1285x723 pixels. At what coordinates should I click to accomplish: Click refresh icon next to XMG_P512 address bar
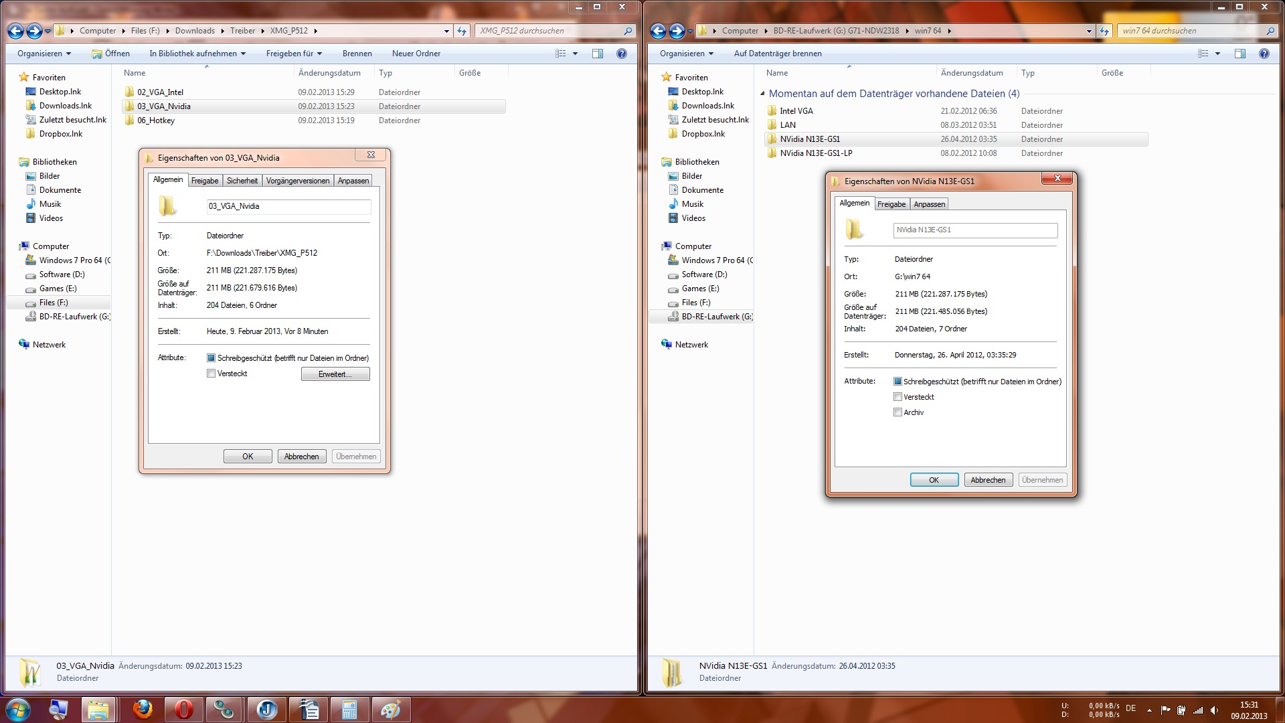[462, 31]
